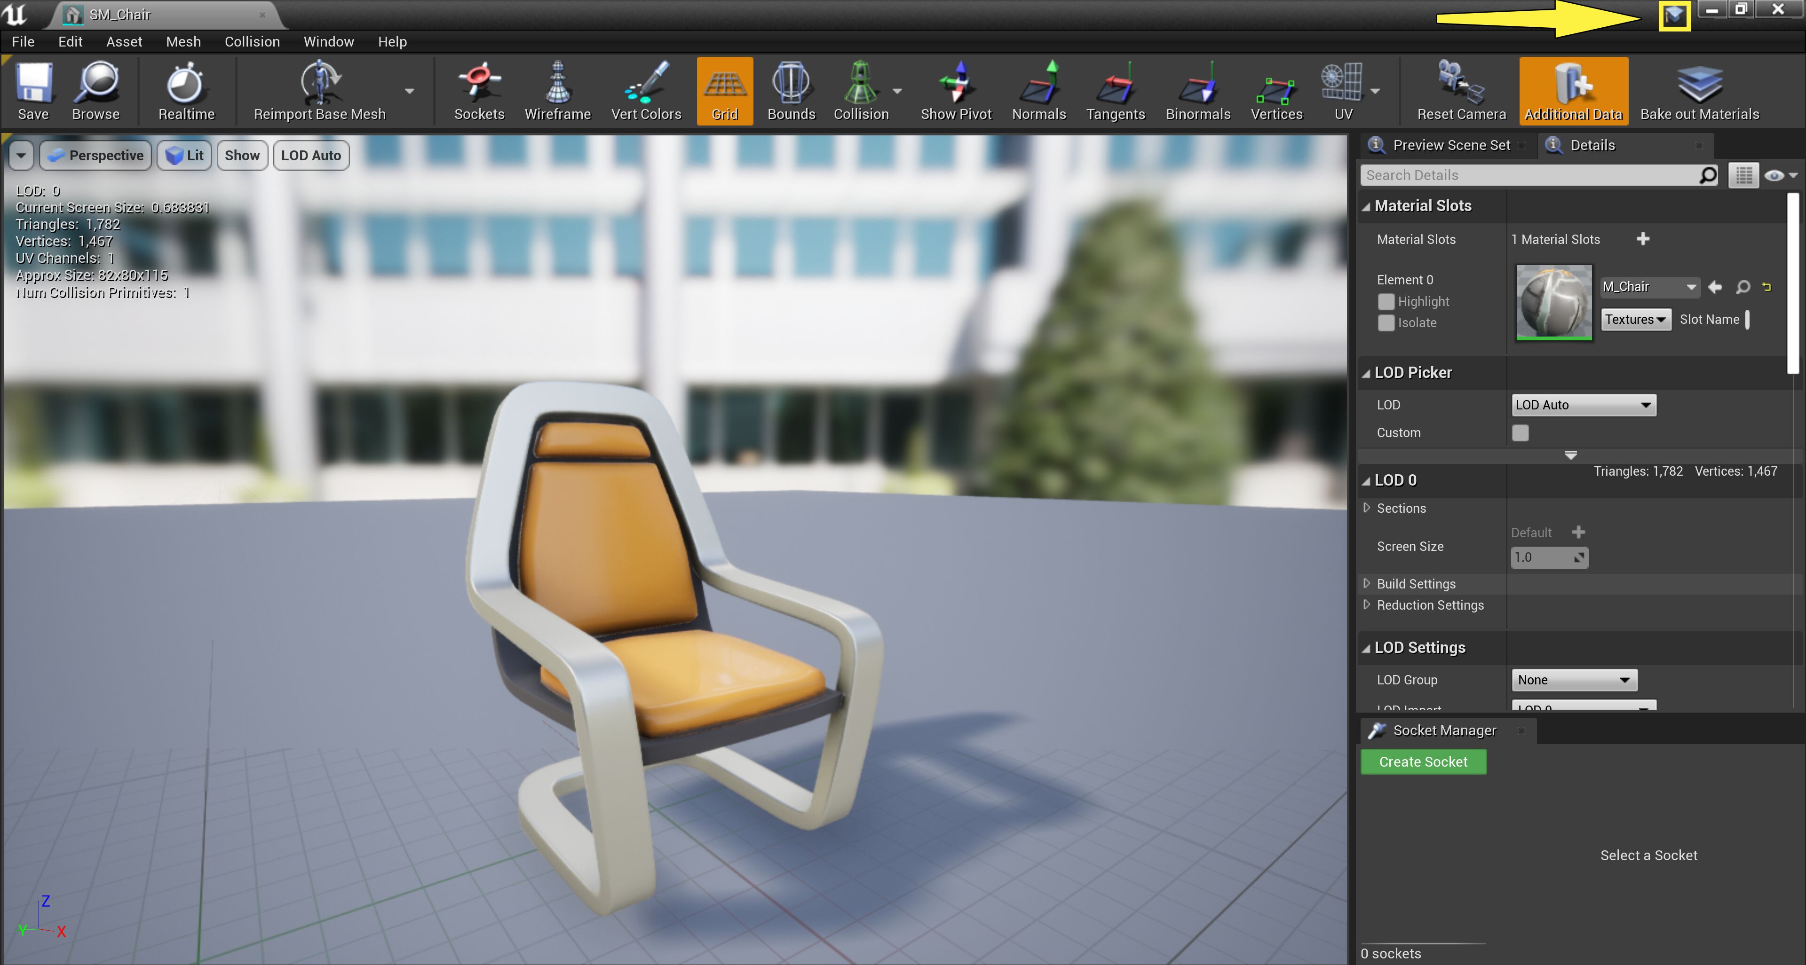This screenshot has width=1806, height=965.
Task: Click the Reset Camera icon
Action: point(1461,91)
